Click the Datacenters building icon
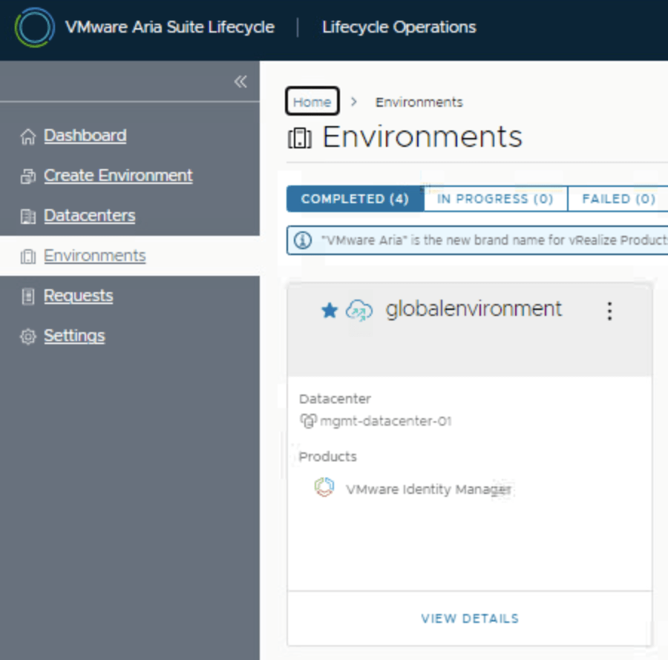The width and height of the screenshot is (668, 660). [x=28, y=217]
